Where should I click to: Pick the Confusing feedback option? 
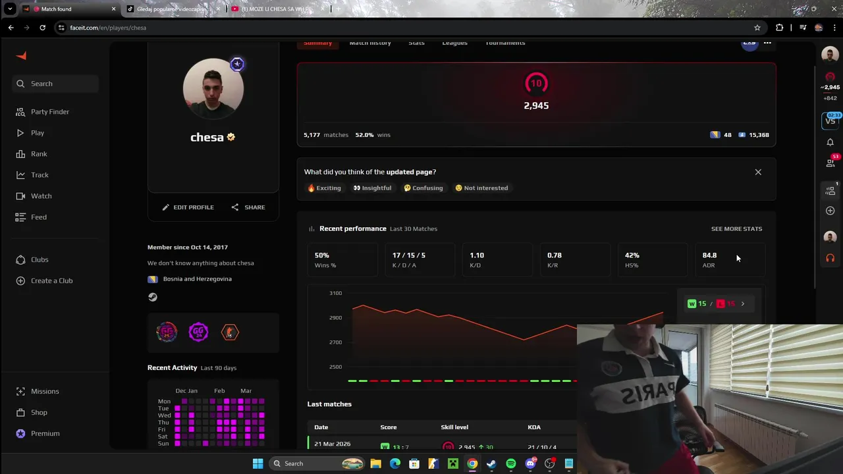coord(423,188)
